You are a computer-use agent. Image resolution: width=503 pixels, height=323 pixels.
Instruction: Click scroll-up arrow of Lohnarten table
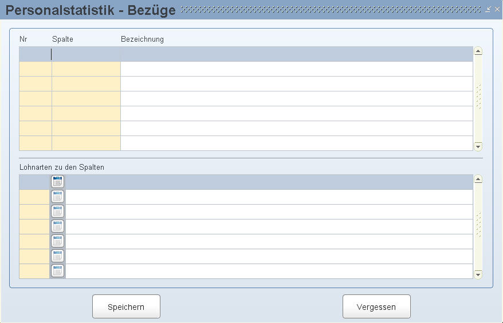tap(478, 179)
